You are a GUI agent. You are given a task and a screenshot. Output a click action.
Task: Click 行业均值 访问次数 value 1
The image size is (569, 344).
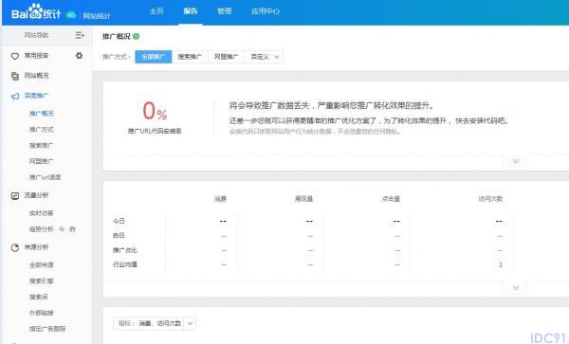coord(501,264)
